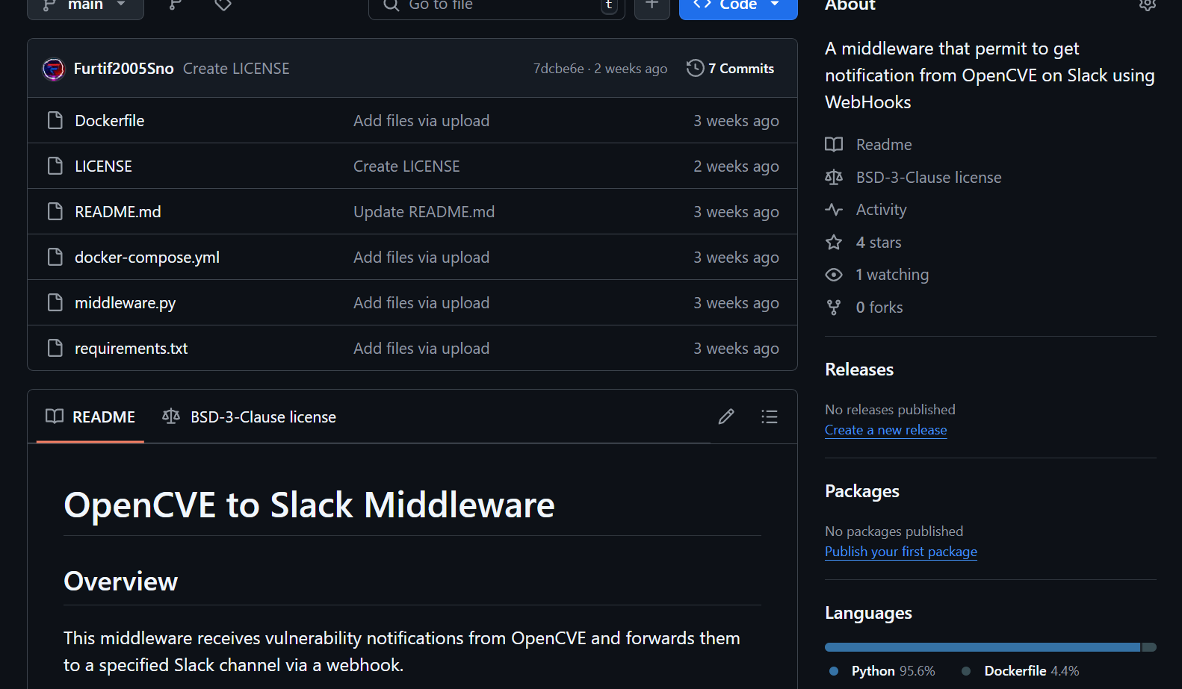Click file icon beside docker-compose.yml
This screenshot has height=689, width=1182.
55,257
